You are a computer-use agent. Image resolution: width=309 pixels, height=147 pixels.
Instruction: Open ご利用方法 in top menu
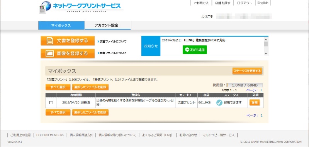[x=201, y=3]
